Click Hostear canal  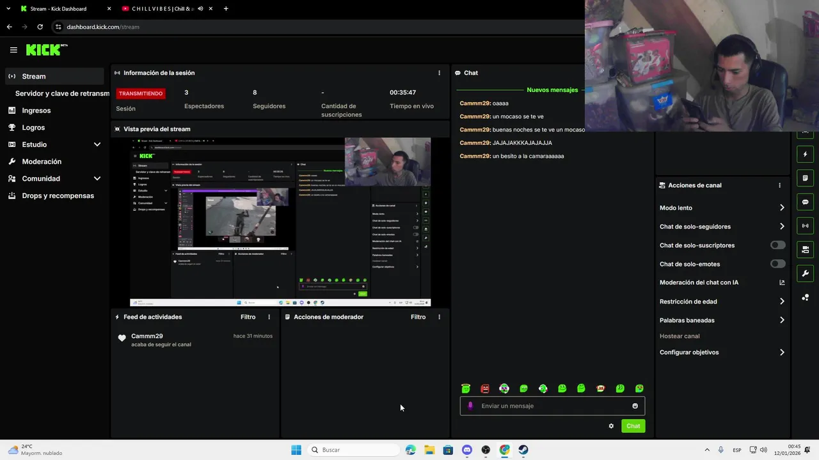680,336
